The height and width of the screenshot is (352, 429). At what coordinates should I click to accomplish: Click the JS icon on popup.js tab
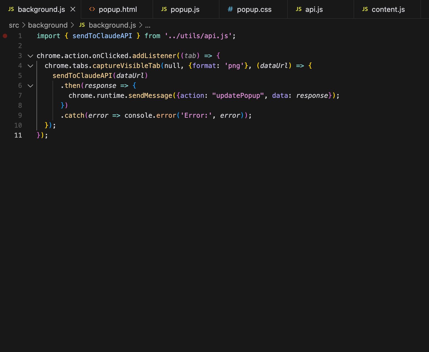point(164,9)
